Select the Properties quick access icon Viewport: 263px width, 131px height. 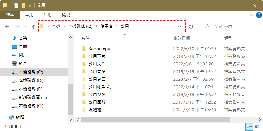(x=16, y=6)
